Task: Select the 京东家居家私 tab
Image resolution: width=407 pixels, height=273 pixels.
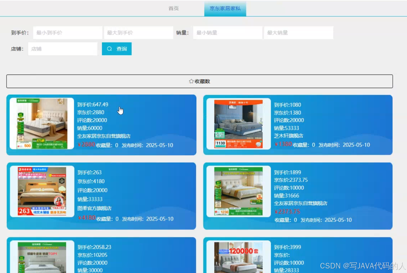Action: (x=225, y=8)
